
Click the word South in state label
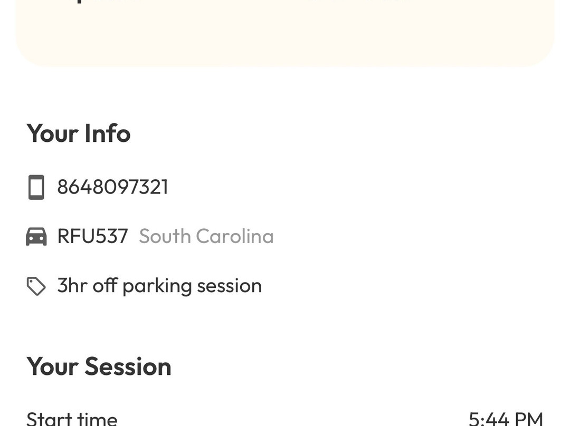click(164, 236)
